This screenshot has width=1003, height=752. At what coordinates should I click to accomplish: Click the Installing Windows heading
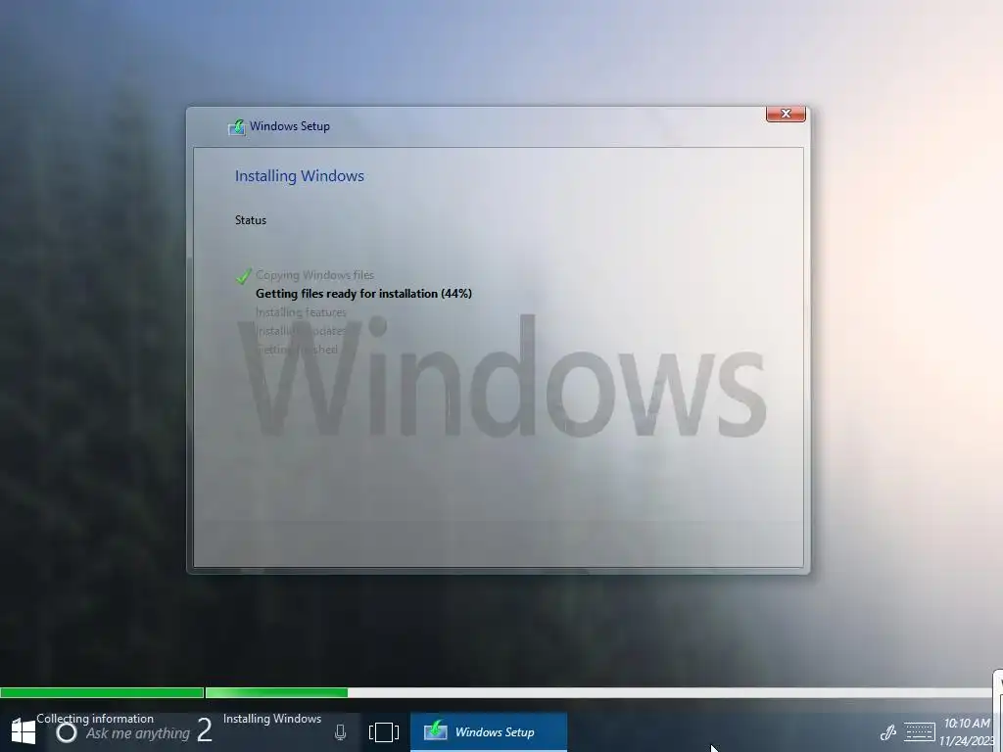[x=300, y=176]
